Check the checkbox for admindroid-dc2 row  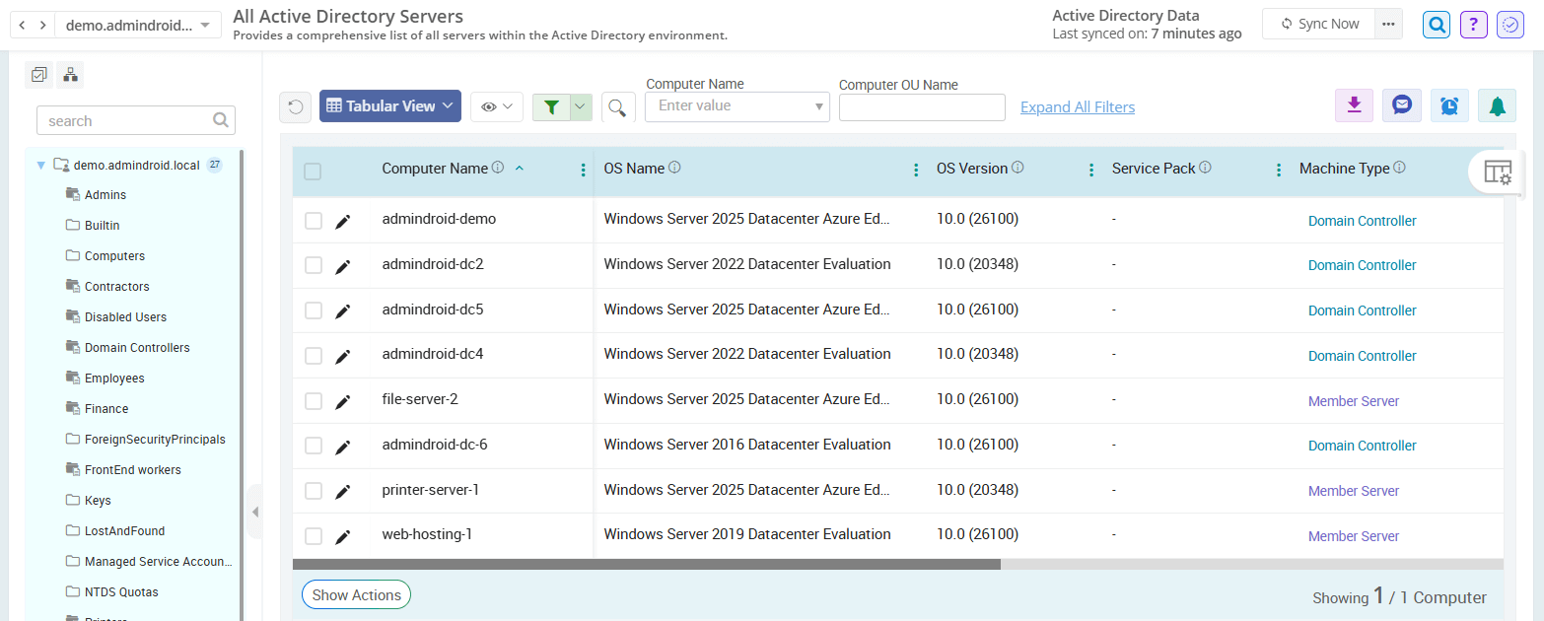click(313, 264)
